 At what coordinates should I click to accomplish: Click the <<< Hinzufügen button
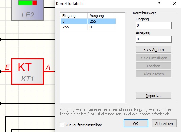pyautogui.click(x=154, y=58)
